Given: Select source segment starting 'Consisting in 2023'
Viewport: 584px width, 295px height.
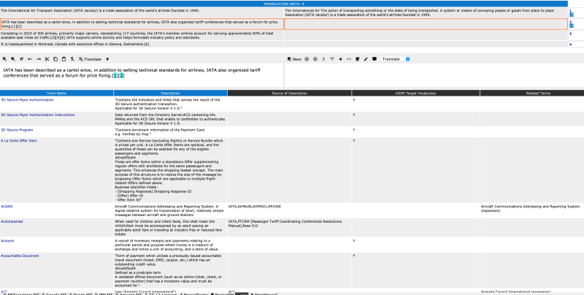Looking at the screenshot, I should (x=142, y=35).
